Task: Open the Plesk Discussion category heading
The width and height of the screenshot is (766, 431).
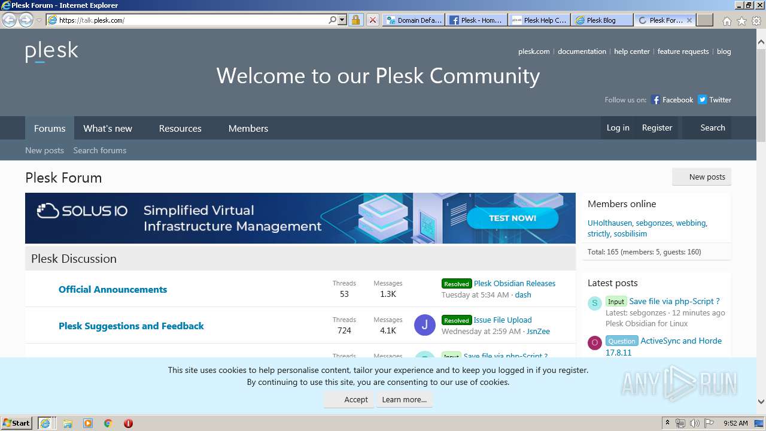Action: (74, 259)
